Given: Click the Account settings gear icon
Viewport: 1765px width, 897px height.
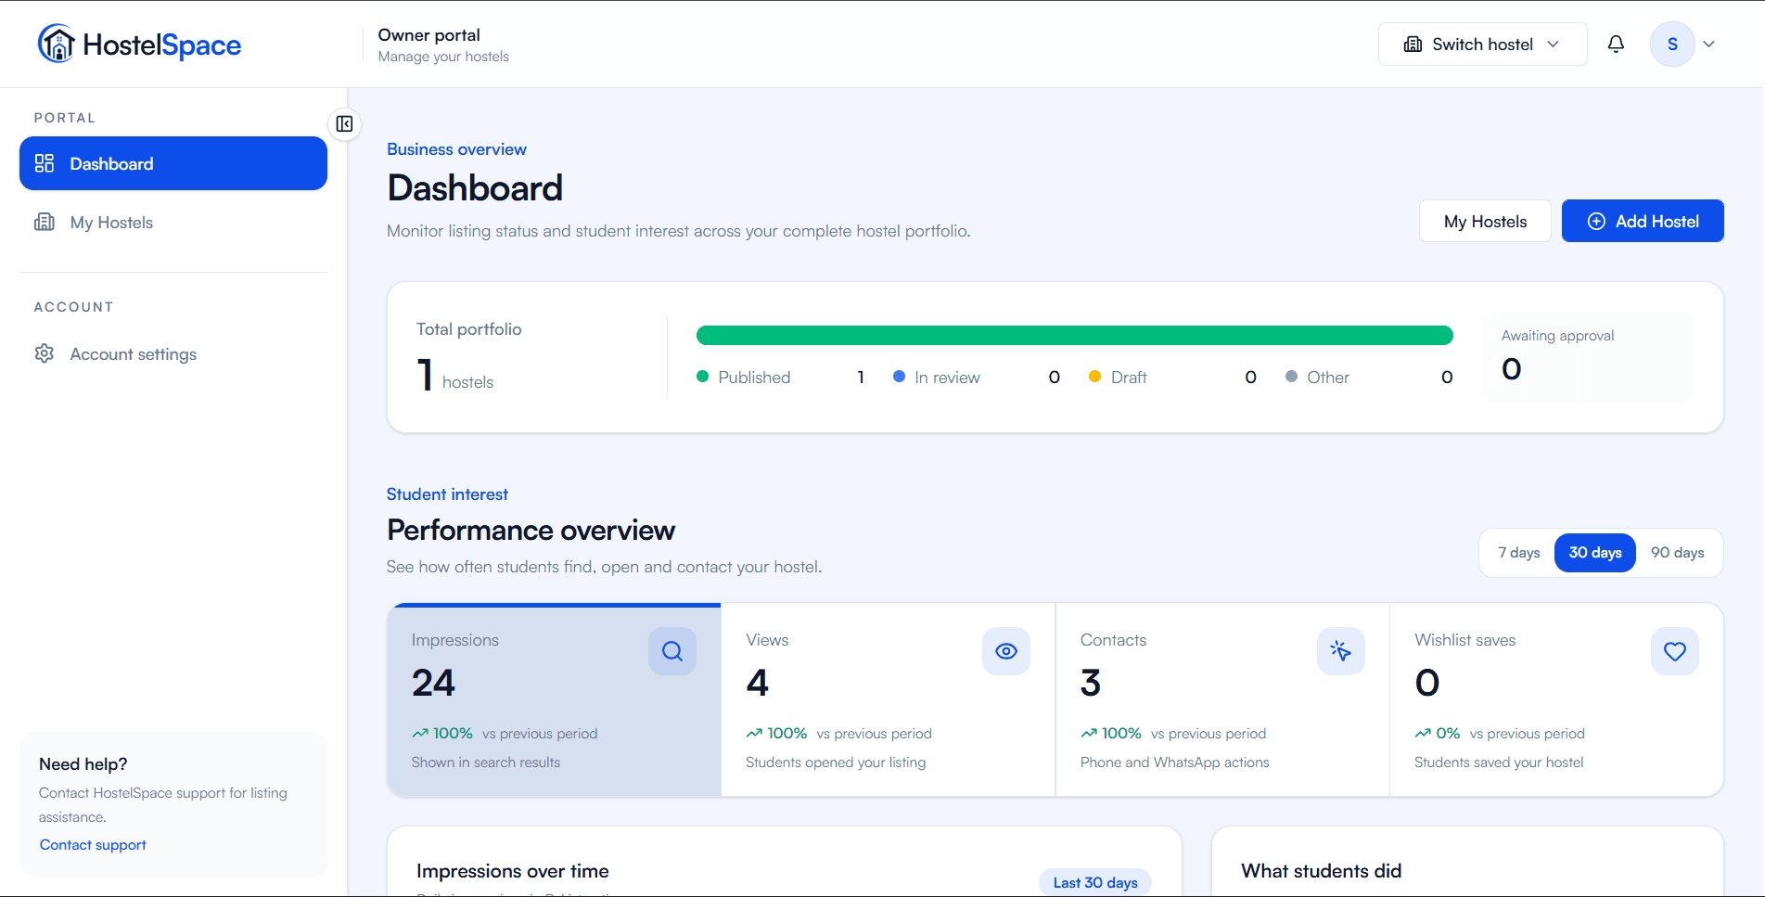Looking at the screenshot, I should click(45, 353).
